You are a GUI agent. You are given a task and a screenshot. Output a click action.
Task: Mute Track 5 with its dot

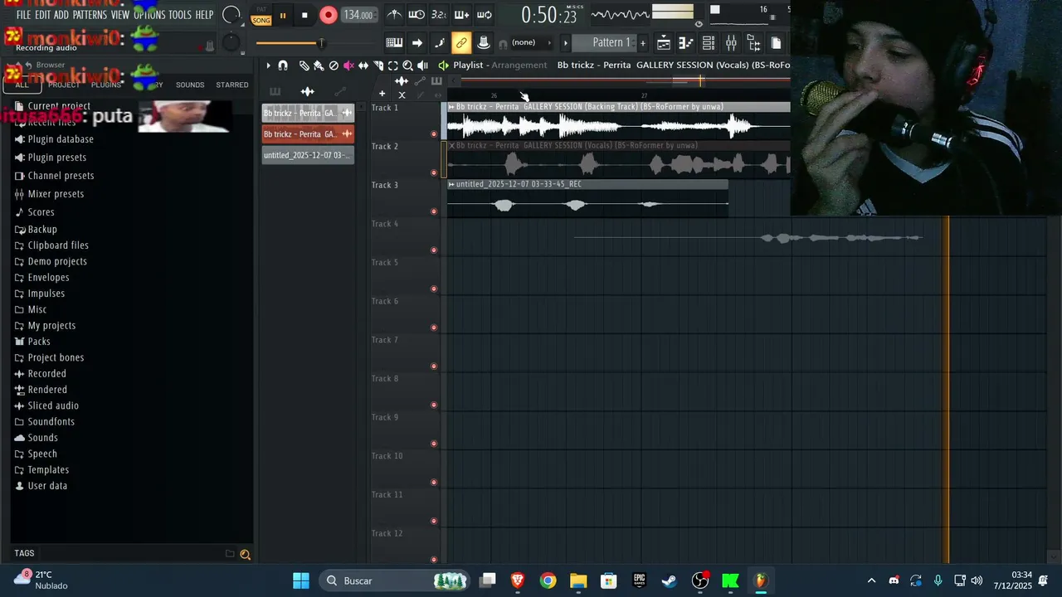[x=434, y=289]
